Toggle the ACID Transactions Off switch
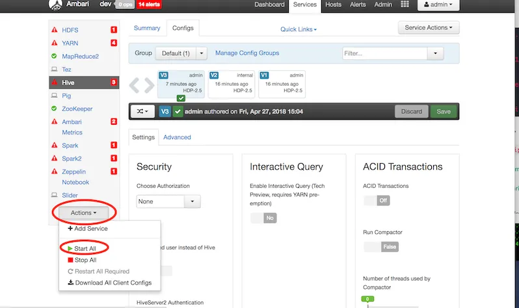 377,201
